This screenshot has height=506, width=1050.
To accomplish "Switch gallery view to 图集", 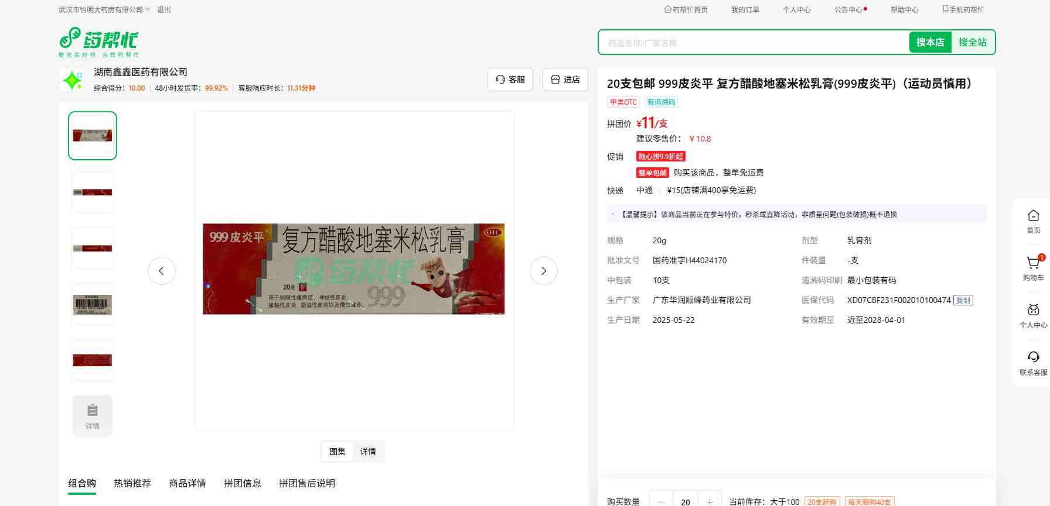I will point(337,452).
